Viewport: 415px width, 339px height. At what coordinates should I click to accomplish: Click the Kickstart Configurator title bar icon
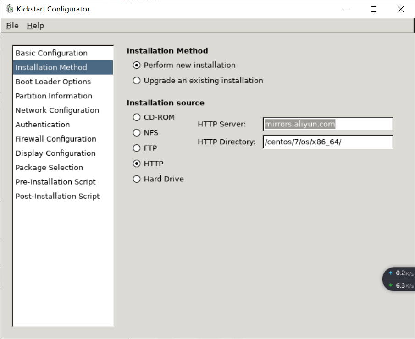10,9
